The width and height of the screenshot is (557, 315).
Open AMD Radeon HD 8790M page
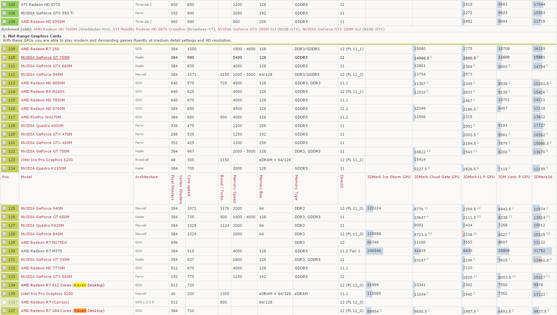[x=43, y=109]
